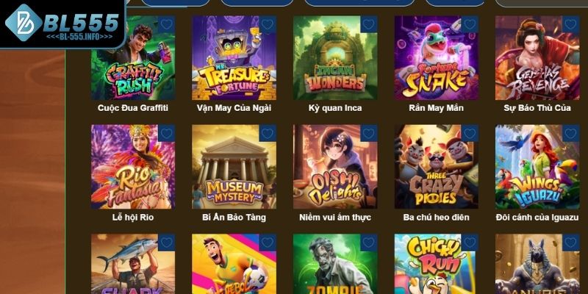Click heart icon on Rio Fantasia tile
This screenshot has height=294, width=588.
pyautogui.click(x=167, y=133)
